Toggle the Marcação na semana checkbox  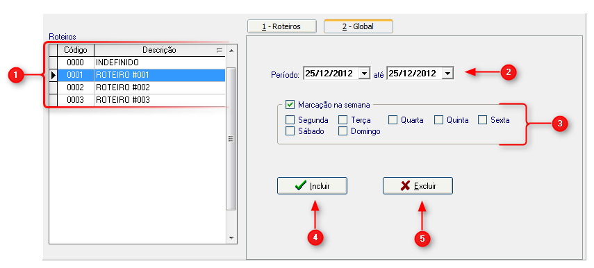point(290,104)
